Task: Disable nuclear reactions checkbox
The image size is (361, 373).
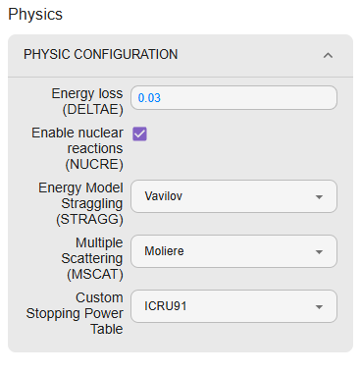Action: [140, 133]
